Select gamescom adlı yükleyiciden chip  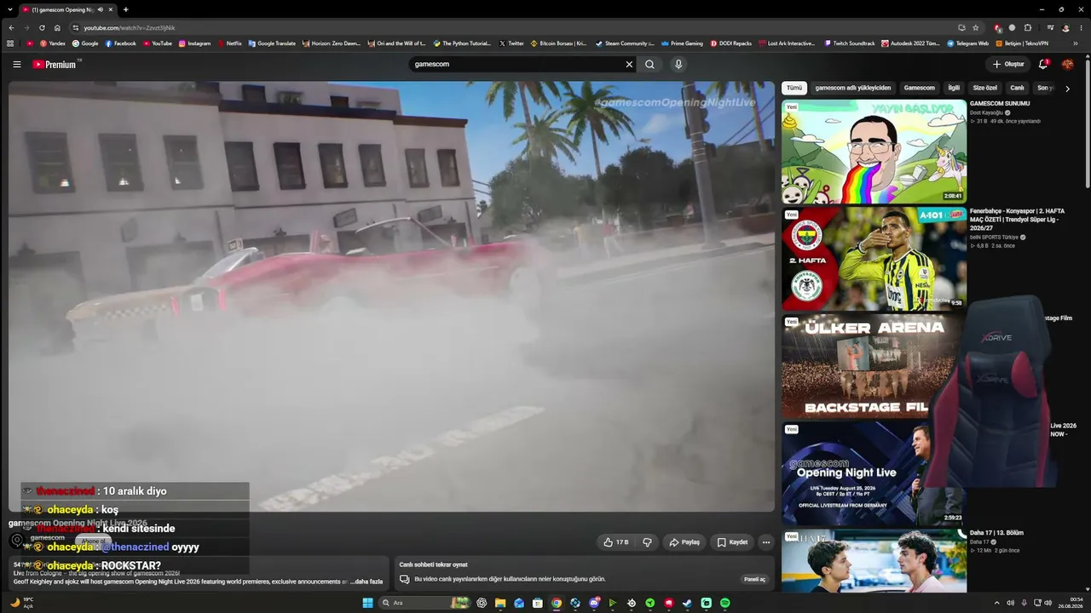pyautogui.click(x=852, y=88)
